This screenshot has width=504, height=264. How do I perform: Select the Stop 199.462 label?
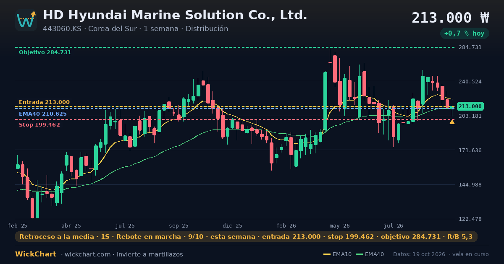39,125
